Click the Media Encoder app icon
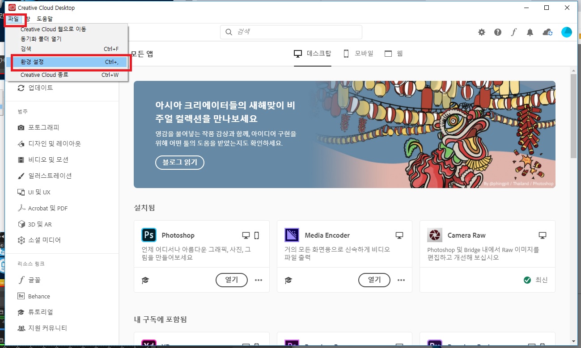 pos(292,235)
